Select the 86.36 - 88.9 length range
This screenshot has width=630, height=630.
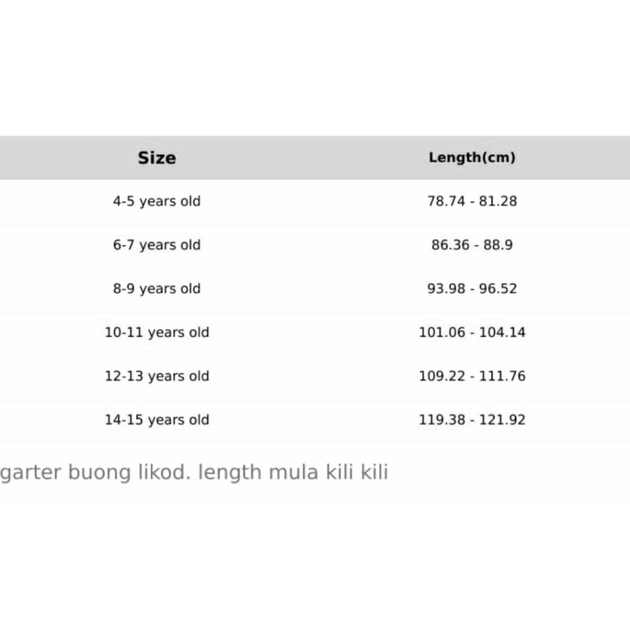pos(472,245)
